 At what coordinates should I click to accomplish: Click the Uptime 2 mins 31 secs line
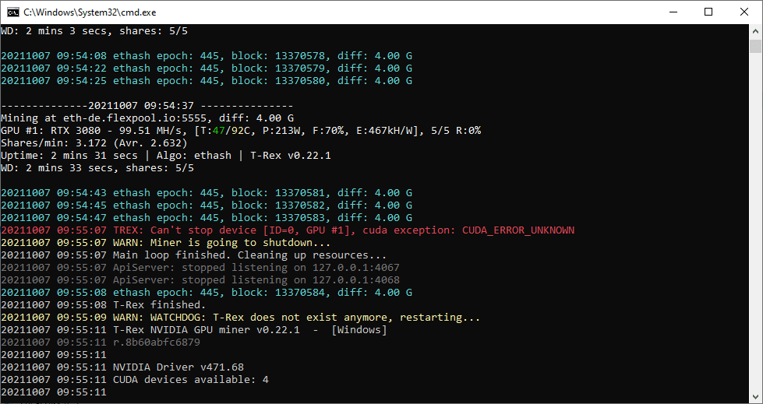(166, 156)
